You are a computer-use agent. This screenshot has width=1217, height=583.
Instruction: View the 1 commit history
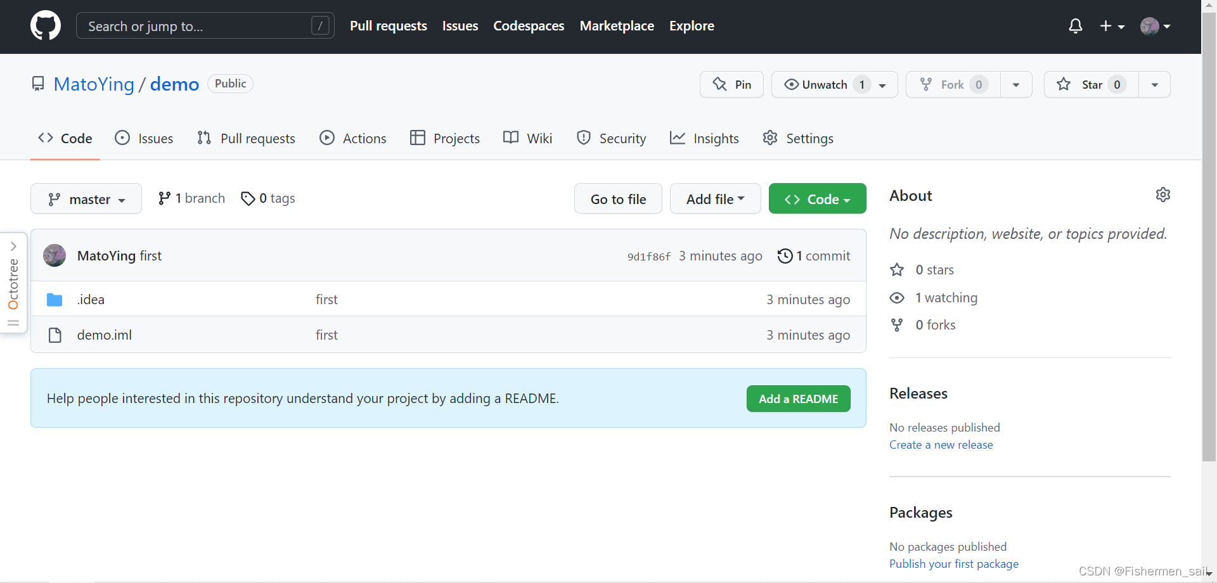pos(814,256)
